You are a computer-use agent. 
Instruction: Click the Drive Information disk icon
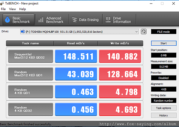pyautogui.click(x=108, y=20)
